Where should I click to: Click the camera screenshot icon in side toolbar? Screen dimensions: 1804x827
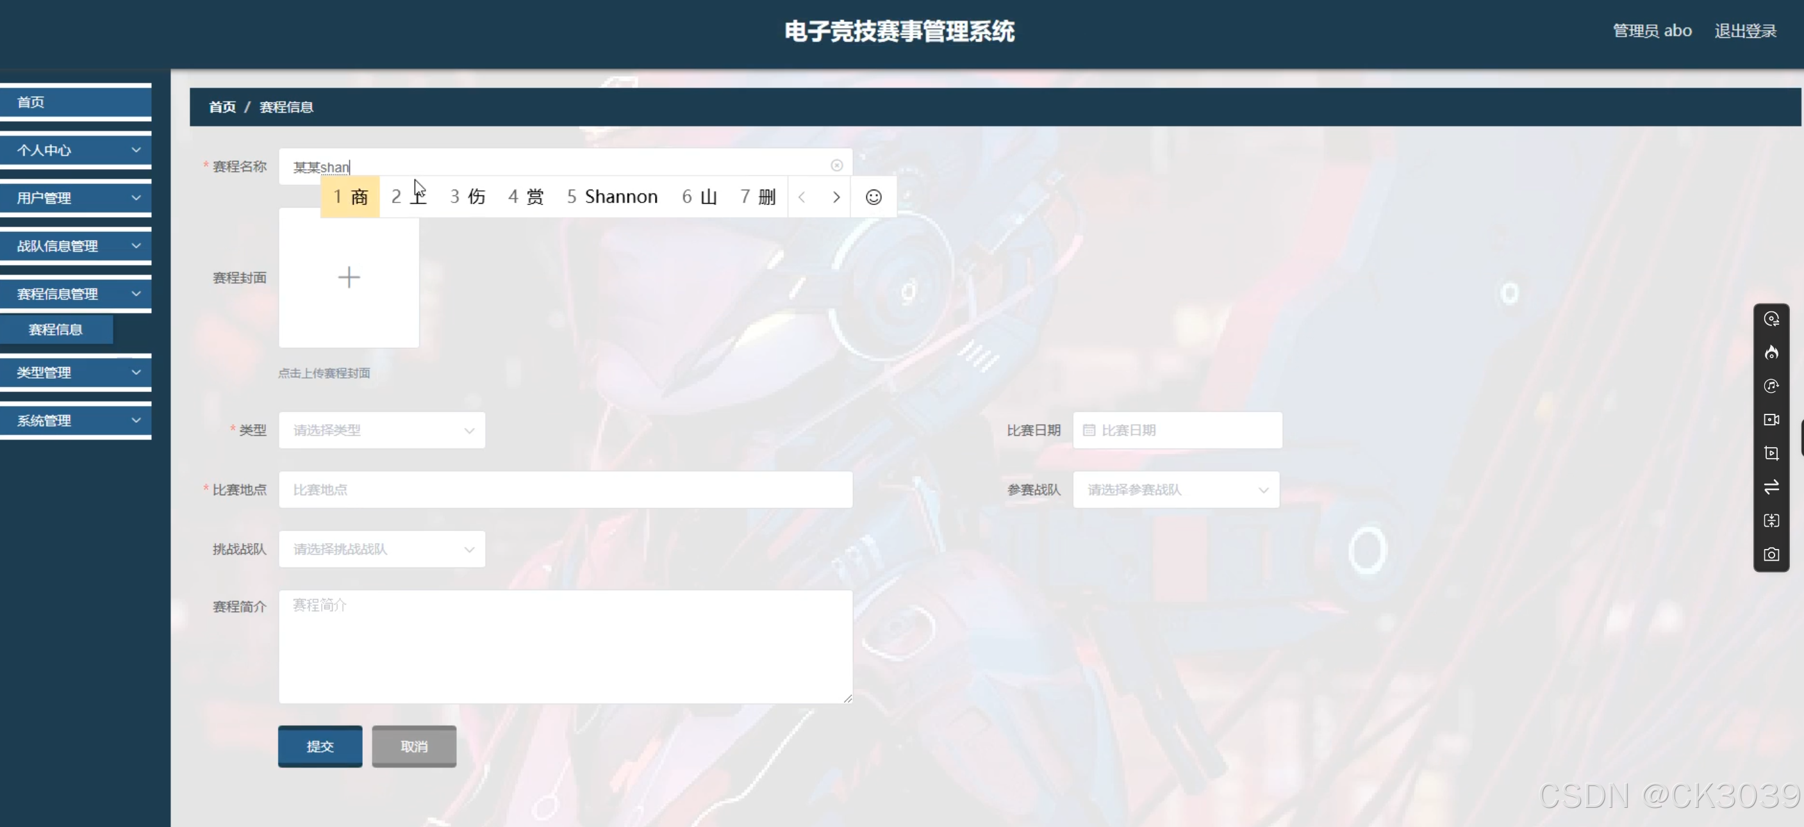coord(1771,555)
